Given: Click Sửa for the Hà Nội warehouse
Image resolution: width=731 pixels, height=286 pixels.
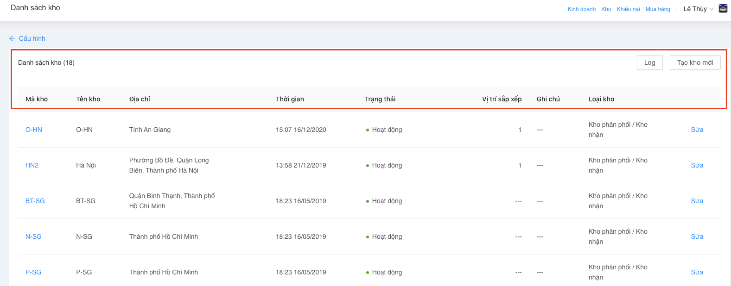Looking at the screenshot, I should pyautogui.click(x=697, y=165).
